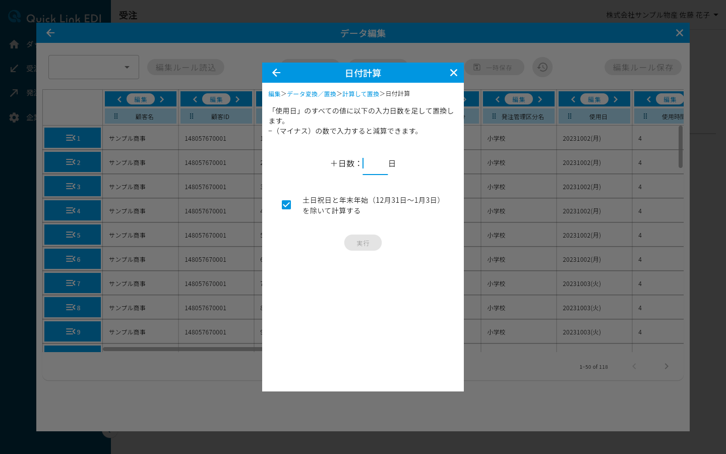Move the 使用日 column left

tap(573, 99)
